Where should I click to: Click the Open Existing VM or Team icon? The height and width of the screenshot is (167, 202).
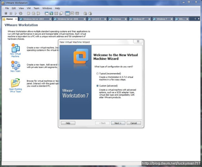pos(15,83)
